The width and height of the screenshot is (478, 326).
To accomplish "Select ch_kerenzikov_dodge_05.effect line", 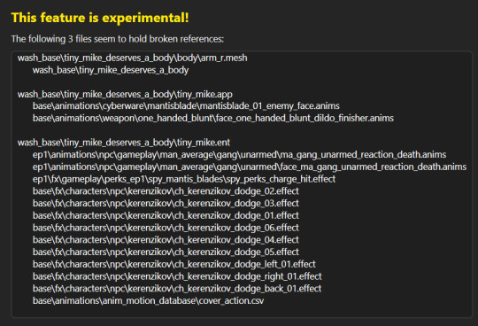I will [x=166, y=252].
